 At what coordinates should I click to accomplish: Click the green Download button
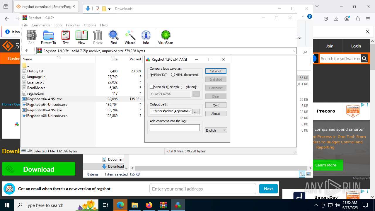[39, 169]
